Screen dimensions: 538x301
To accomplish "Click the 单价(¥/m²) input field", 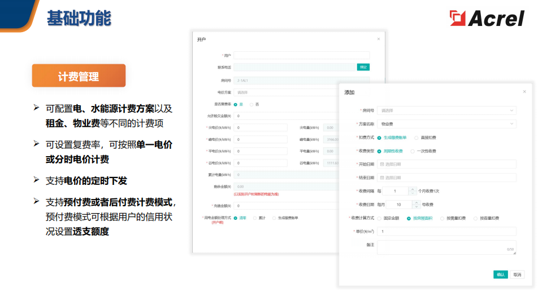I will pos(446,232).
